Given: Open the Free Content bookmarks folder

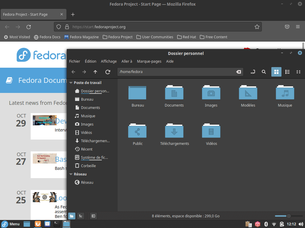Looking at the screenshot, I should pos(214,37).
